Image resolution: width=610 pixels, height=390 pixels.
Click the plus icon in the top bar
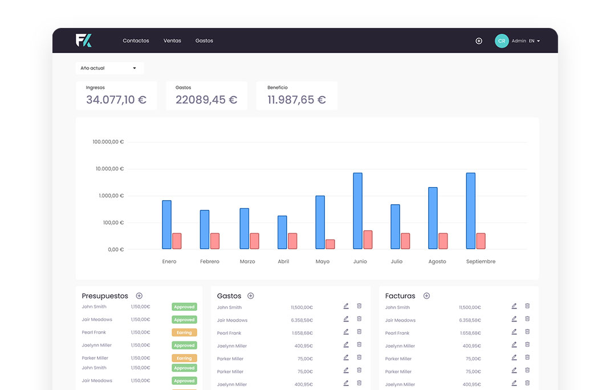(479, 41)
